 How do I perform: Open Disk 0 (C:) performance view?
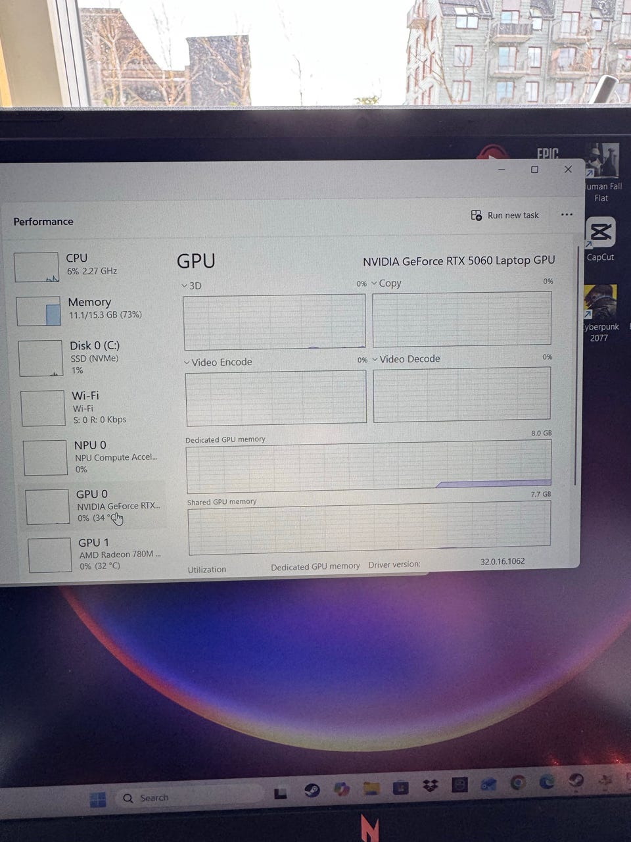pos(91,358)
